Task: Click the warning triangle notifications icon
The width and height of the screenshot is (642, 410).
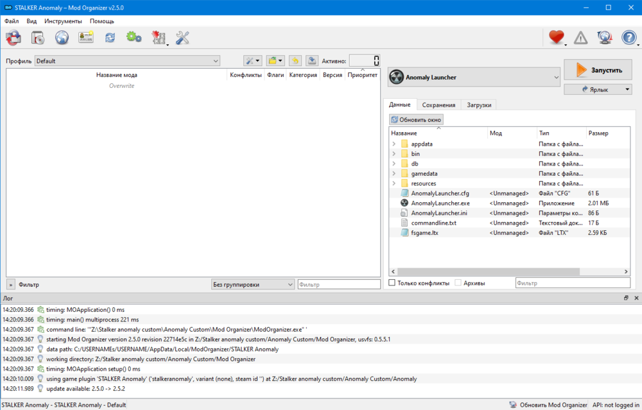Action: pyautogui.click(x=580, y=38)
